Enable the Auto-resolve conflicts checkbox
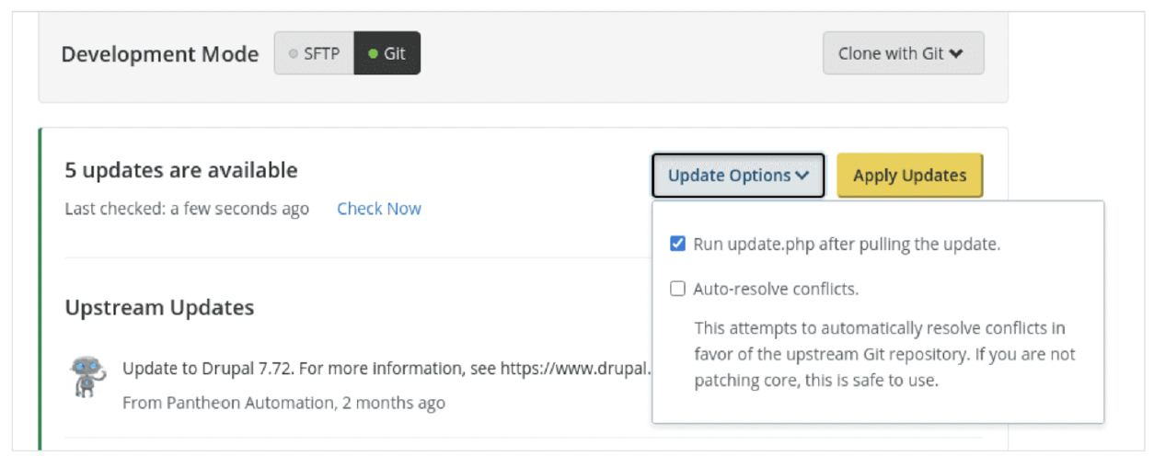 point(678,289)
